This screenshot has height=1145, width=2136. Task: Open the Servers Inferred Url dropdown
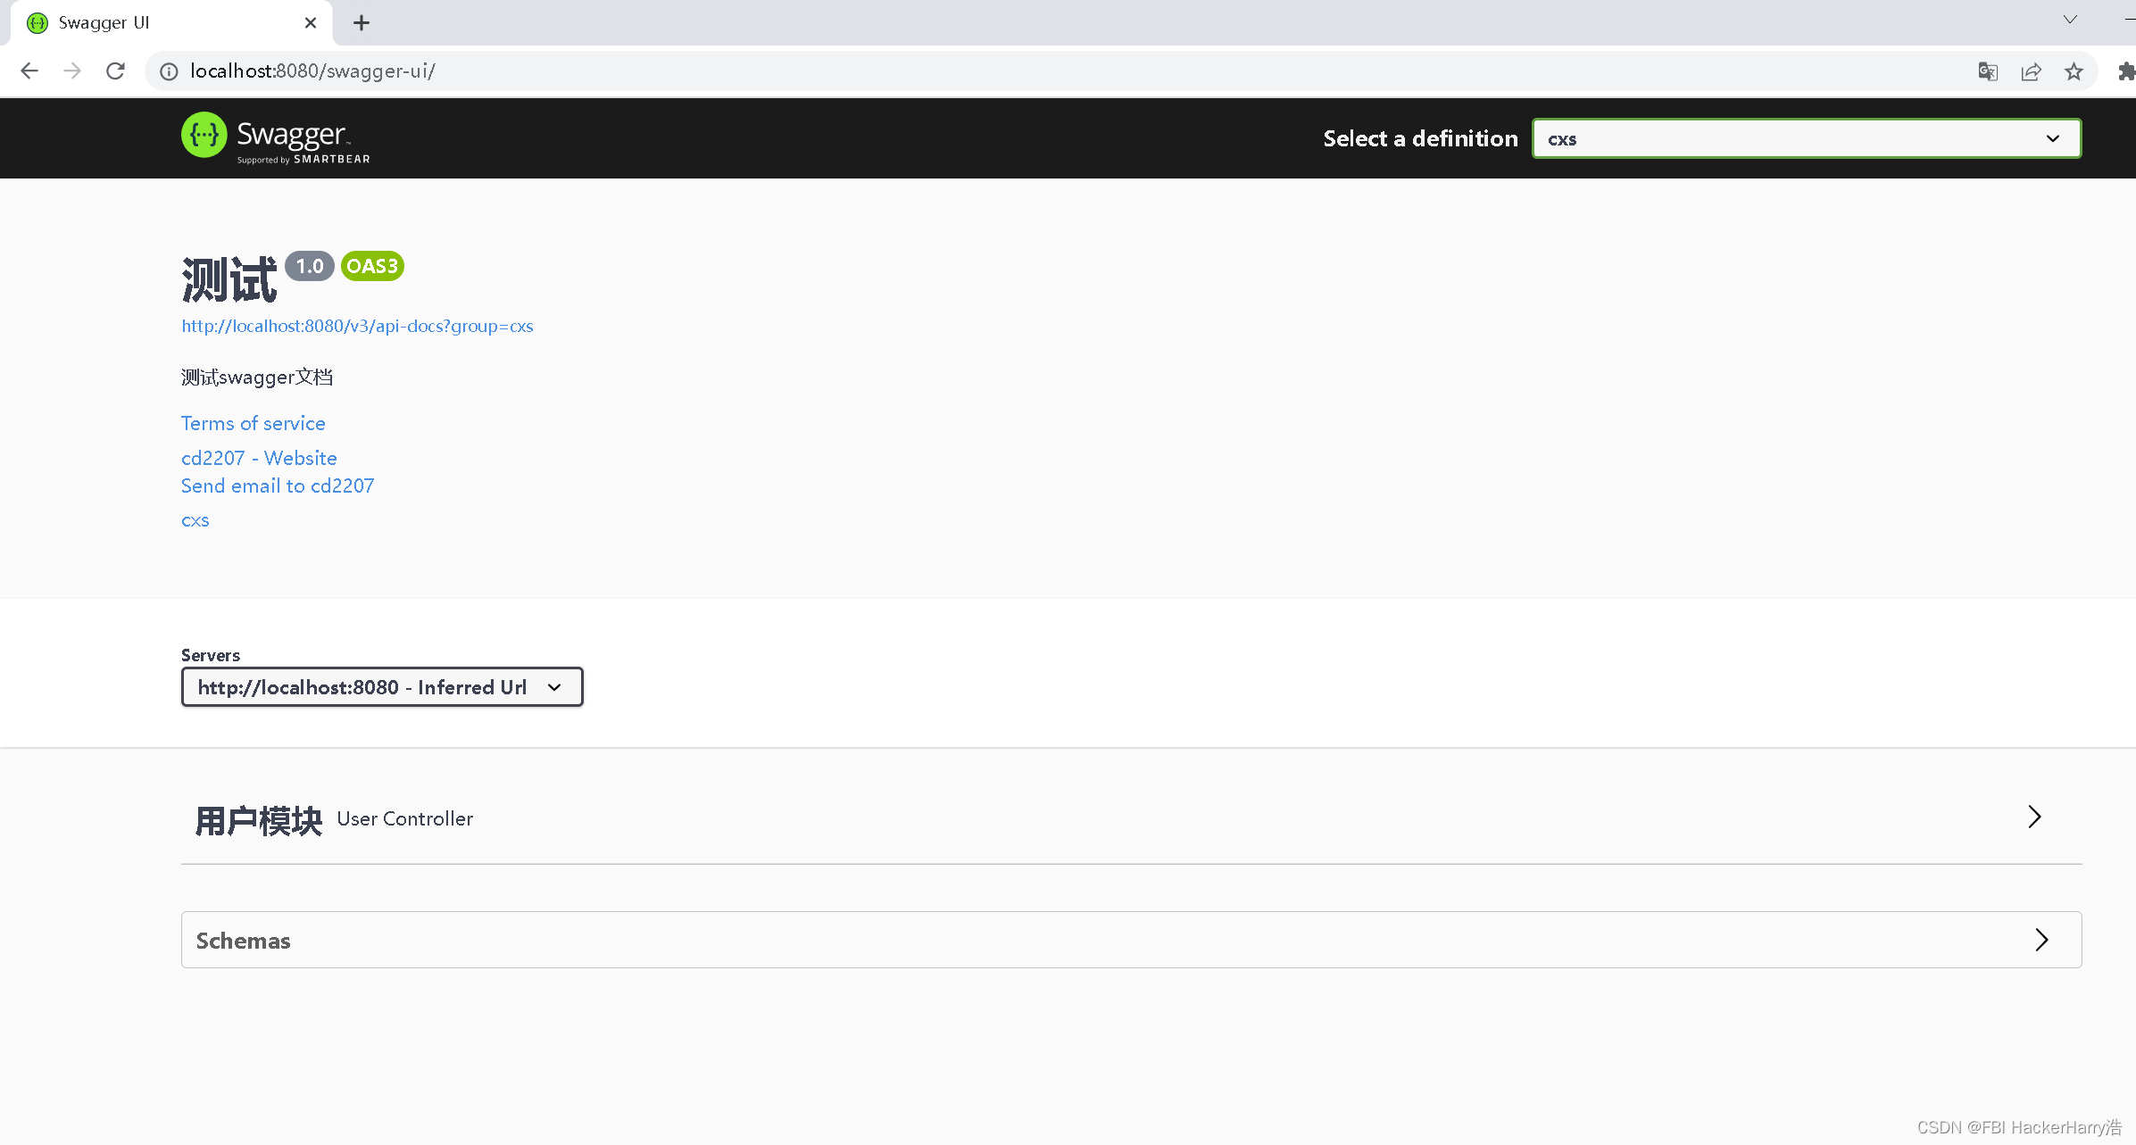(381, 687)
